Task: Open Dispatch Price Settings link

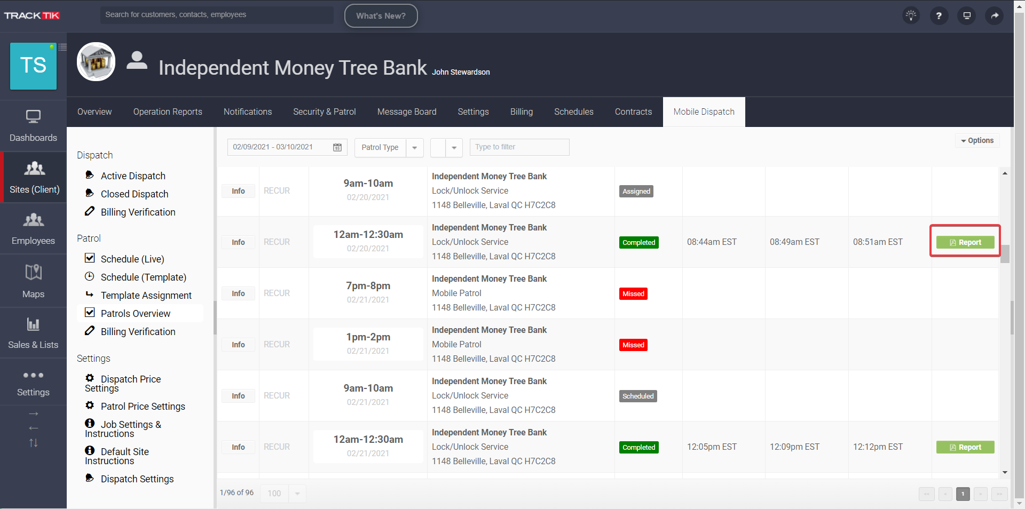Action: coord(130,383)
